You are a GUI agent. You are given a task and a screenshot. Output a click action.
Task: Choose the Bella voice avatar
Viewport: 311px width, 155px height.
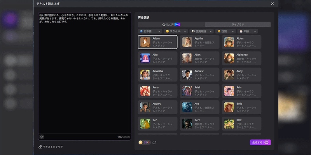(229, 107)
